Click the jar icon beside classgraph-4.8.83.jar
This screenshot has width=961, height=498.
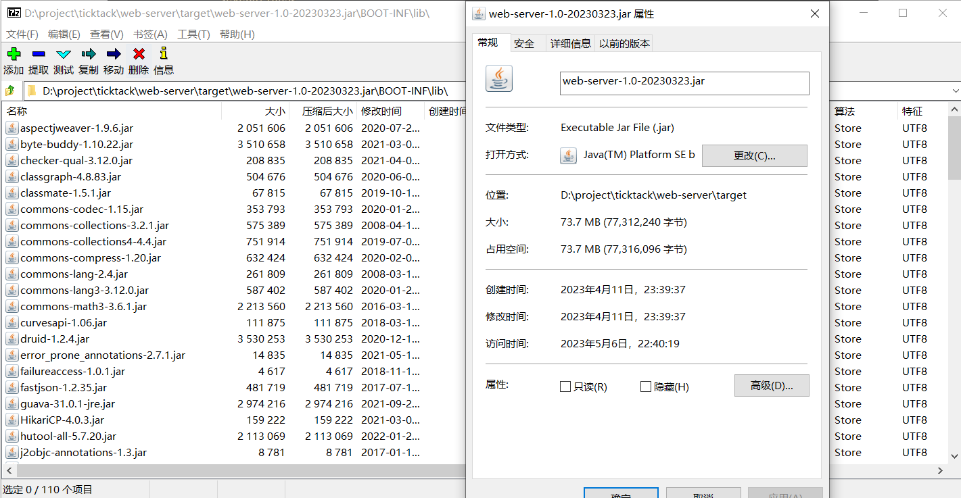[x=12, y=176]
